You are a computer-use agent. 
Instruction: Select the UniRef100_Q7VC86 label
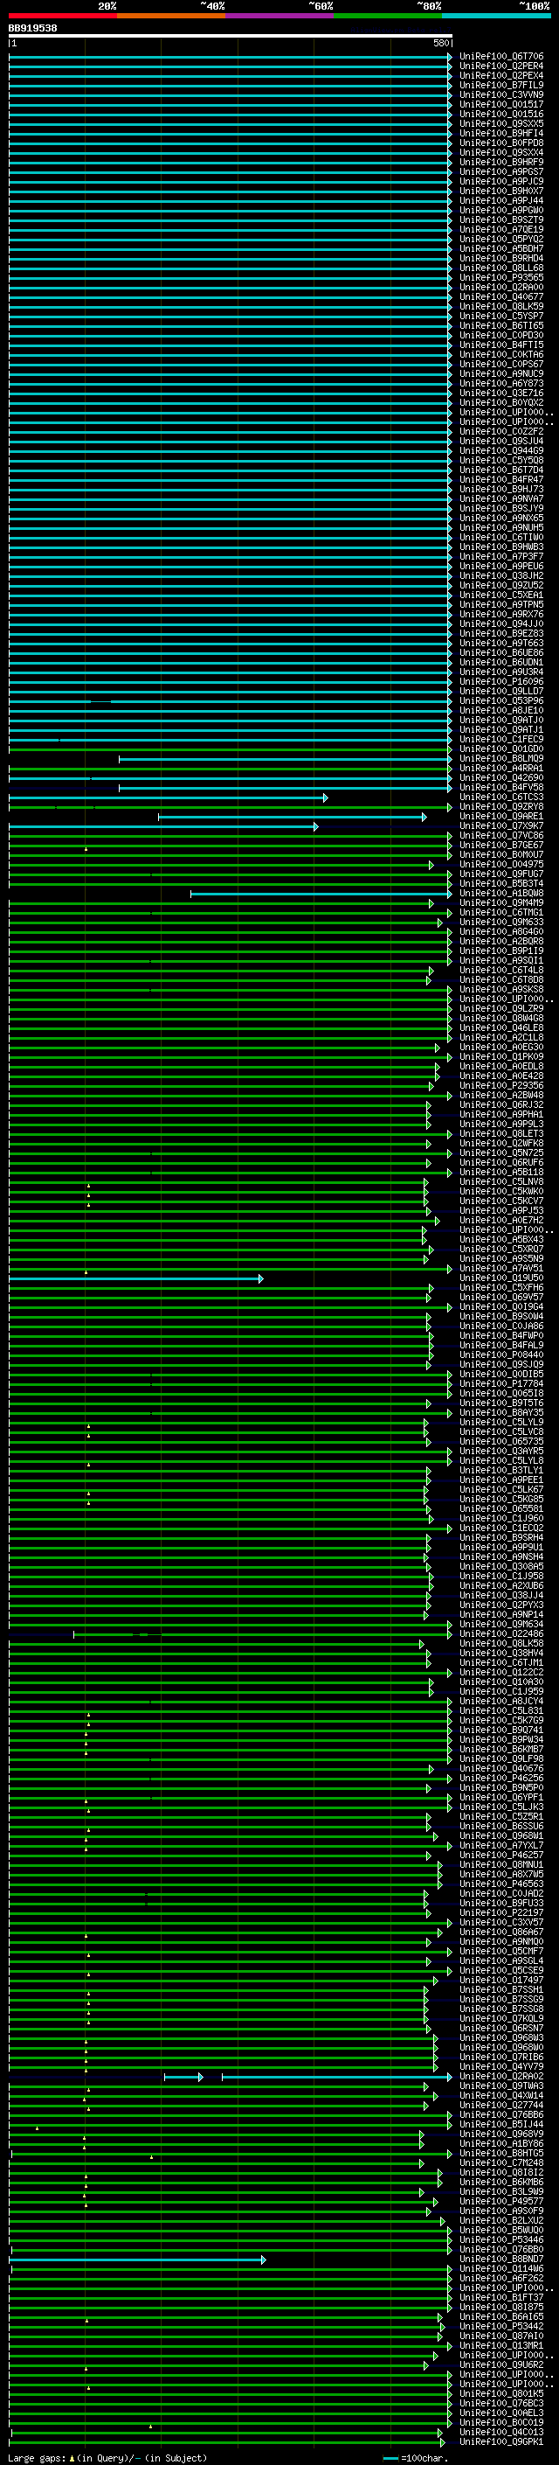(501, 835)
